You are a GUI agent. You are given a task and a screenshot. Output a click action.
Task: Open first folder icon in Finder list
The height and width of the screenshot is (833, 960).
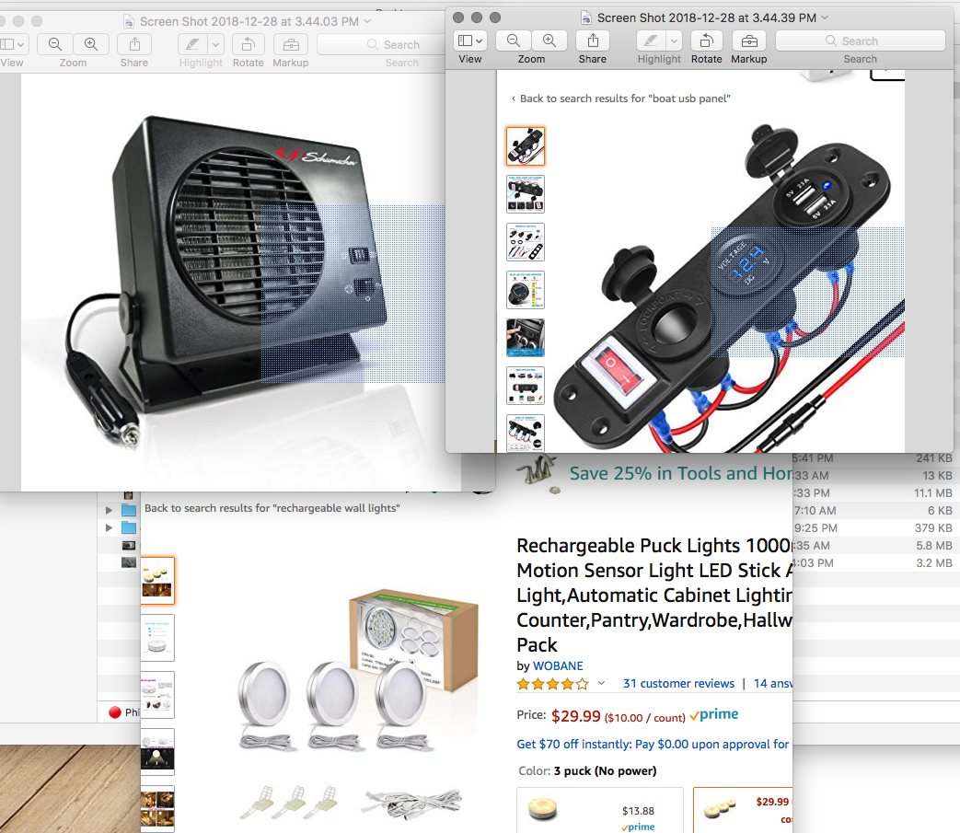129,510
